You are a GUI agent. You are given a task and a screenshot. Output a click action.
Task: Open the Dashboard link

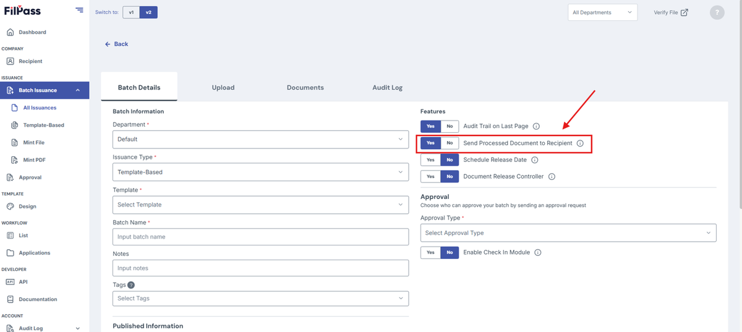[x=32, y=32]
